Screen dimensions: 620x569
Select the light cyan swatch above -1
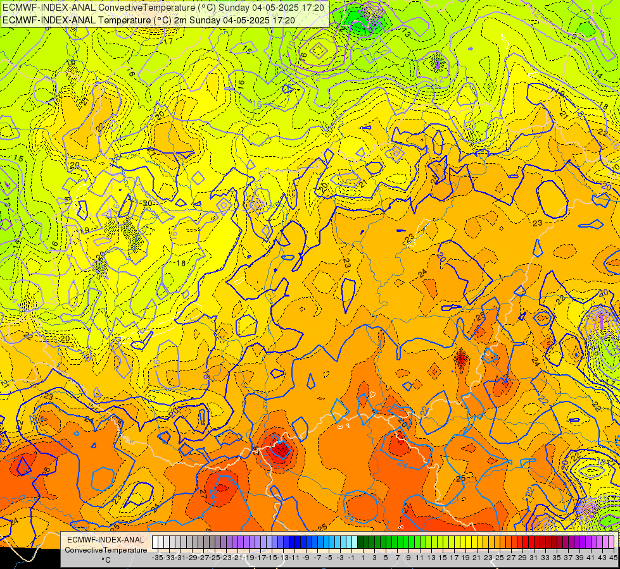click(350, 542)
